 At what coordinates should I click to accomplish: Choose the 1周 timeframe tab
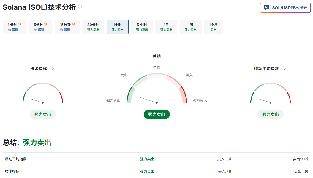191,27
